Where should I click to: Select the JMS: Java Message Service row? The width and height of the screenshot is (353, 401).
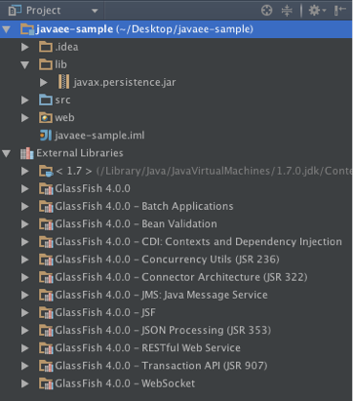pos(176,295)
